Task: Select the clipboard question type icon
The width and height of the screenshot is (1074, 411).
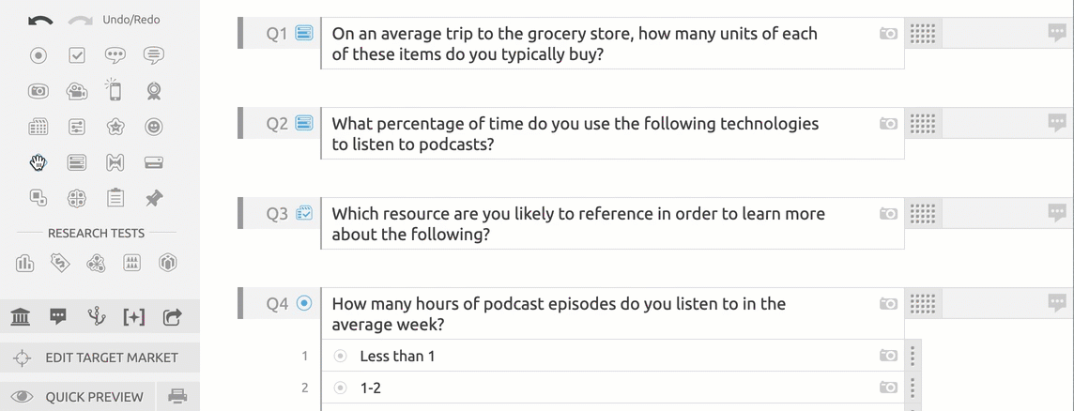Action: click(115, 198)
